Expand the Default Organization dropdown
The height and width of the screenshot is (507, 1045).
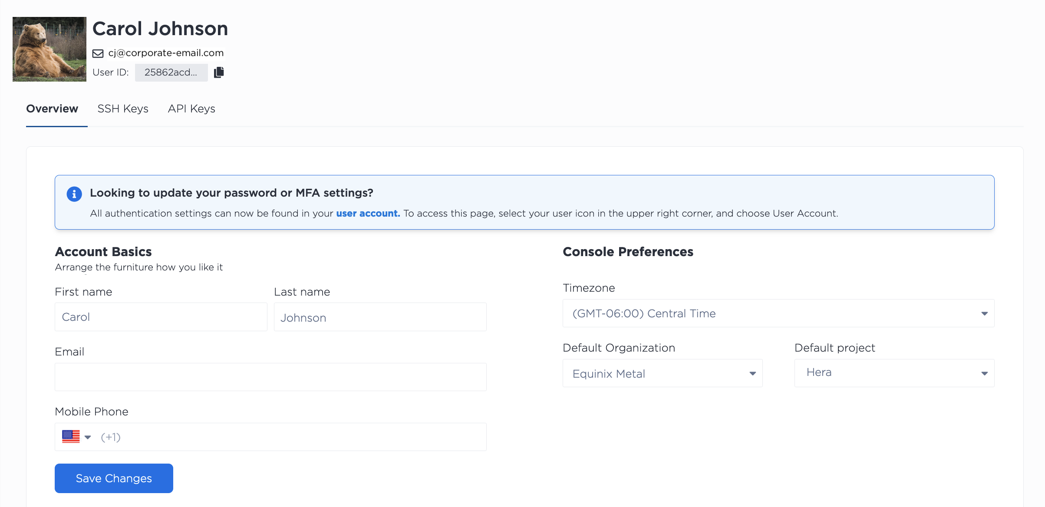(x=663, y=373)
